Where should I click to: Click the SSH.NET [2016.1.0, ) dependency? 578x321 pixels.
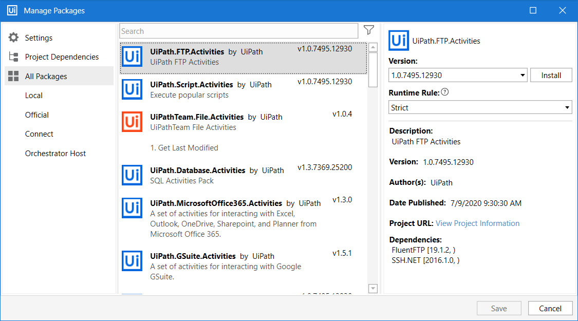pyautogui.click(x=425, y=260)
